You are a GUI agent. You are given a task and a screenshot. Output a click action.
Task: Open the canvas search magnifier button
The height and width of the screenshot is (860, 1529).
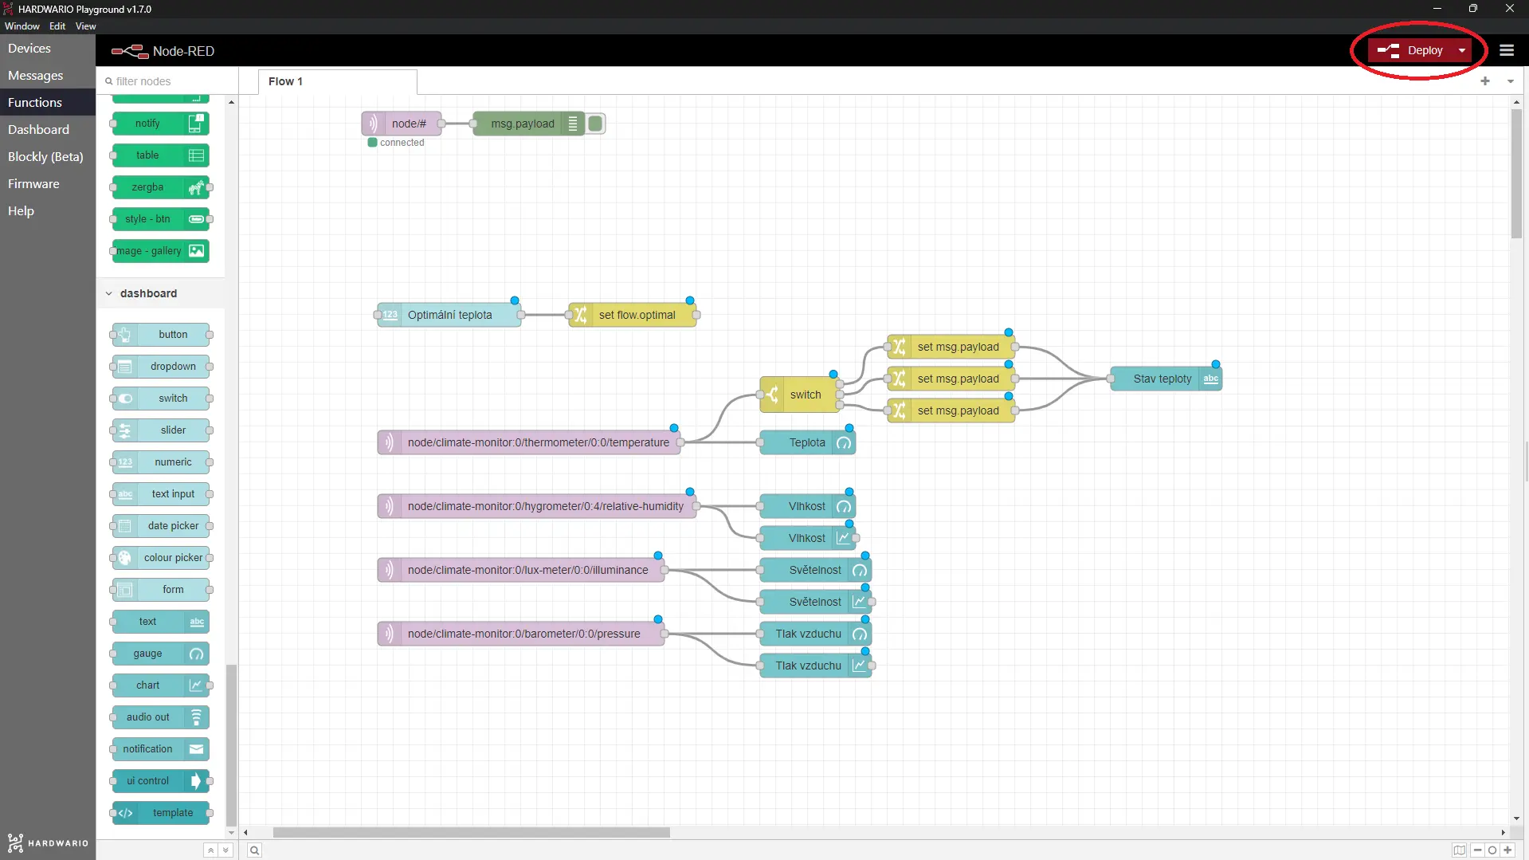click(254, 850)
